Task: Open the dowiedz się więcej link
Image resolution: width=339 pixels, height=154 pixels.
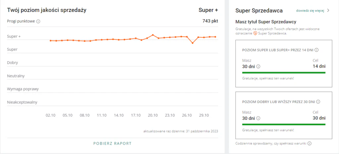Action: [310, 10]
